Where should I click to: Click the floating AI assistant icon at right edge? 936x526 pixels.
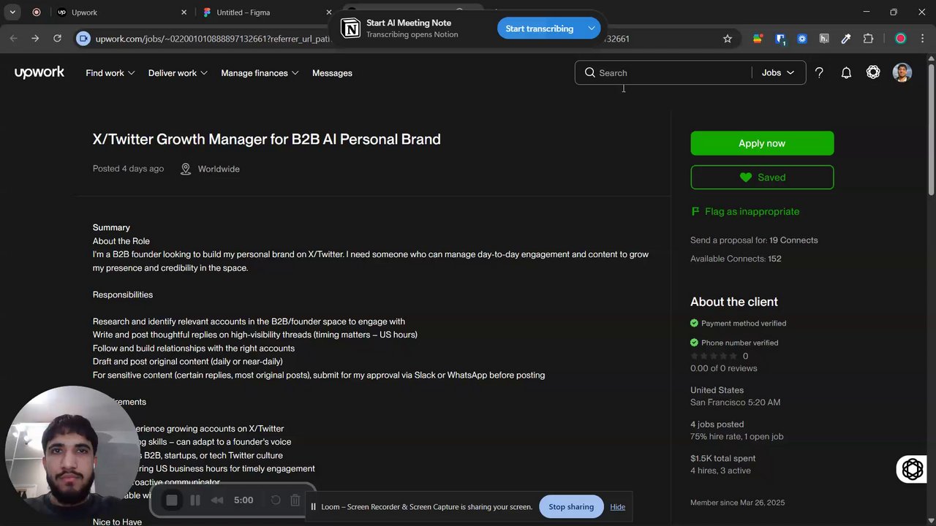913,469
